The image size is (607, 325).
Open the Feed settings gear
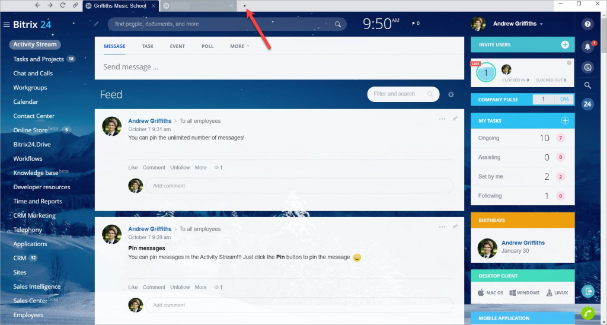coord(451,94)
